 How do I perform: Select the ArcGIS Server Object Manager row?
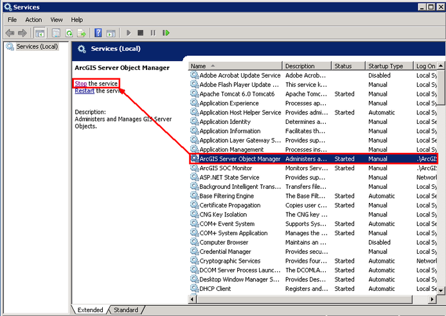click(x=313, y=159)
